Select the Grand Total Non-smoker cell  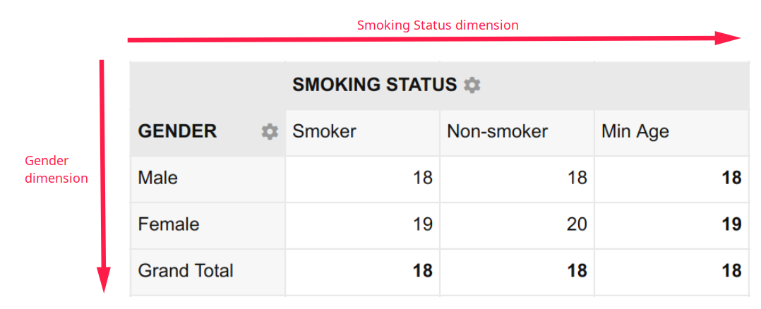(x=517, y=272)
